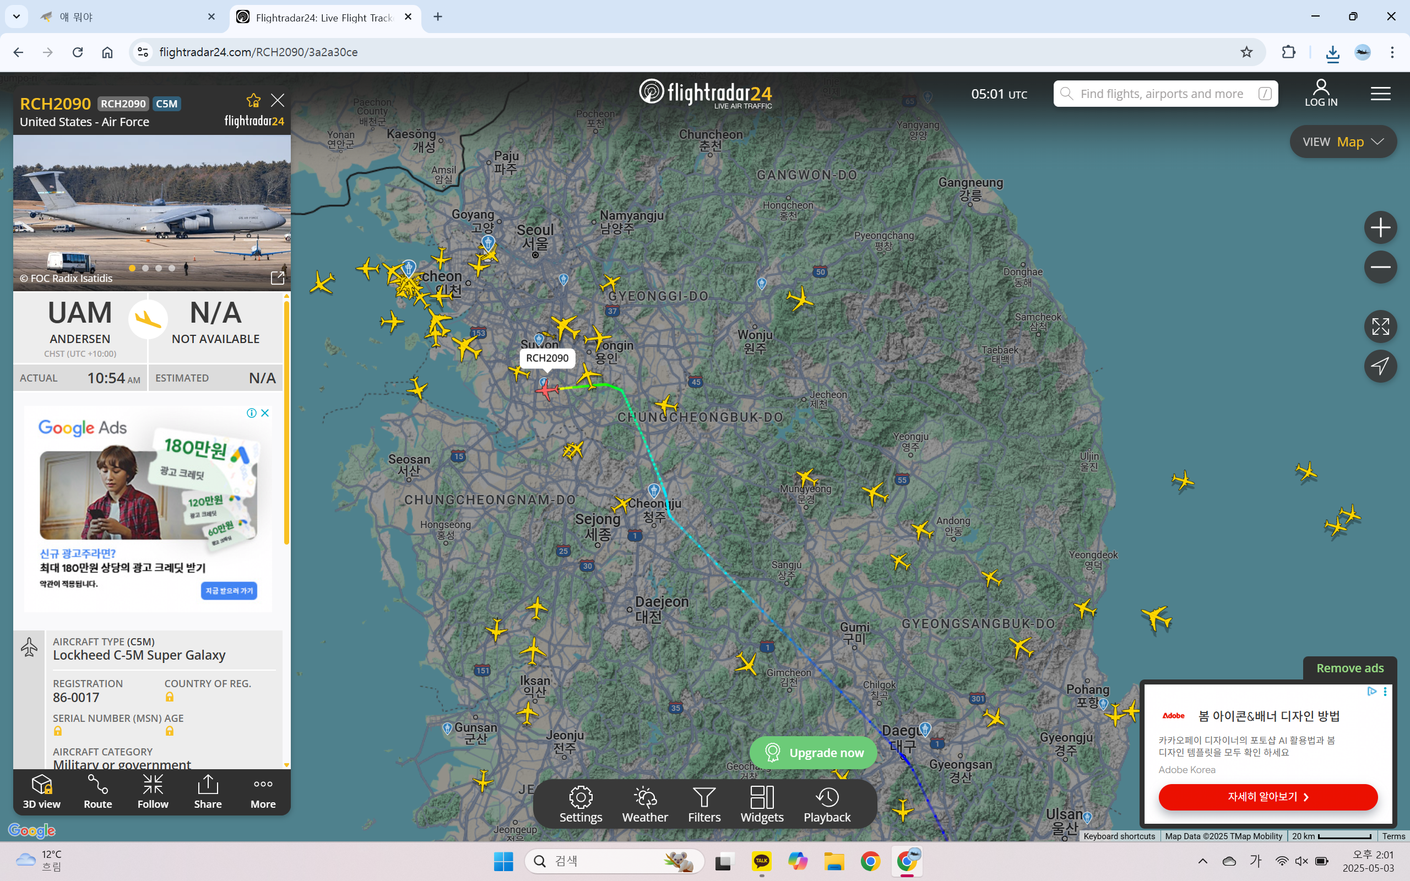The image size is (1410, 881).
Task: Open 3D view for the flight
Action: click(41, 791)
